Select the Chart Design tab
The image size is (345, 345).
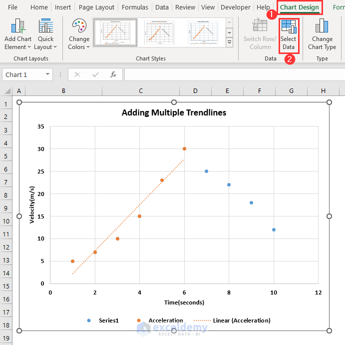[x=299, y=7]
